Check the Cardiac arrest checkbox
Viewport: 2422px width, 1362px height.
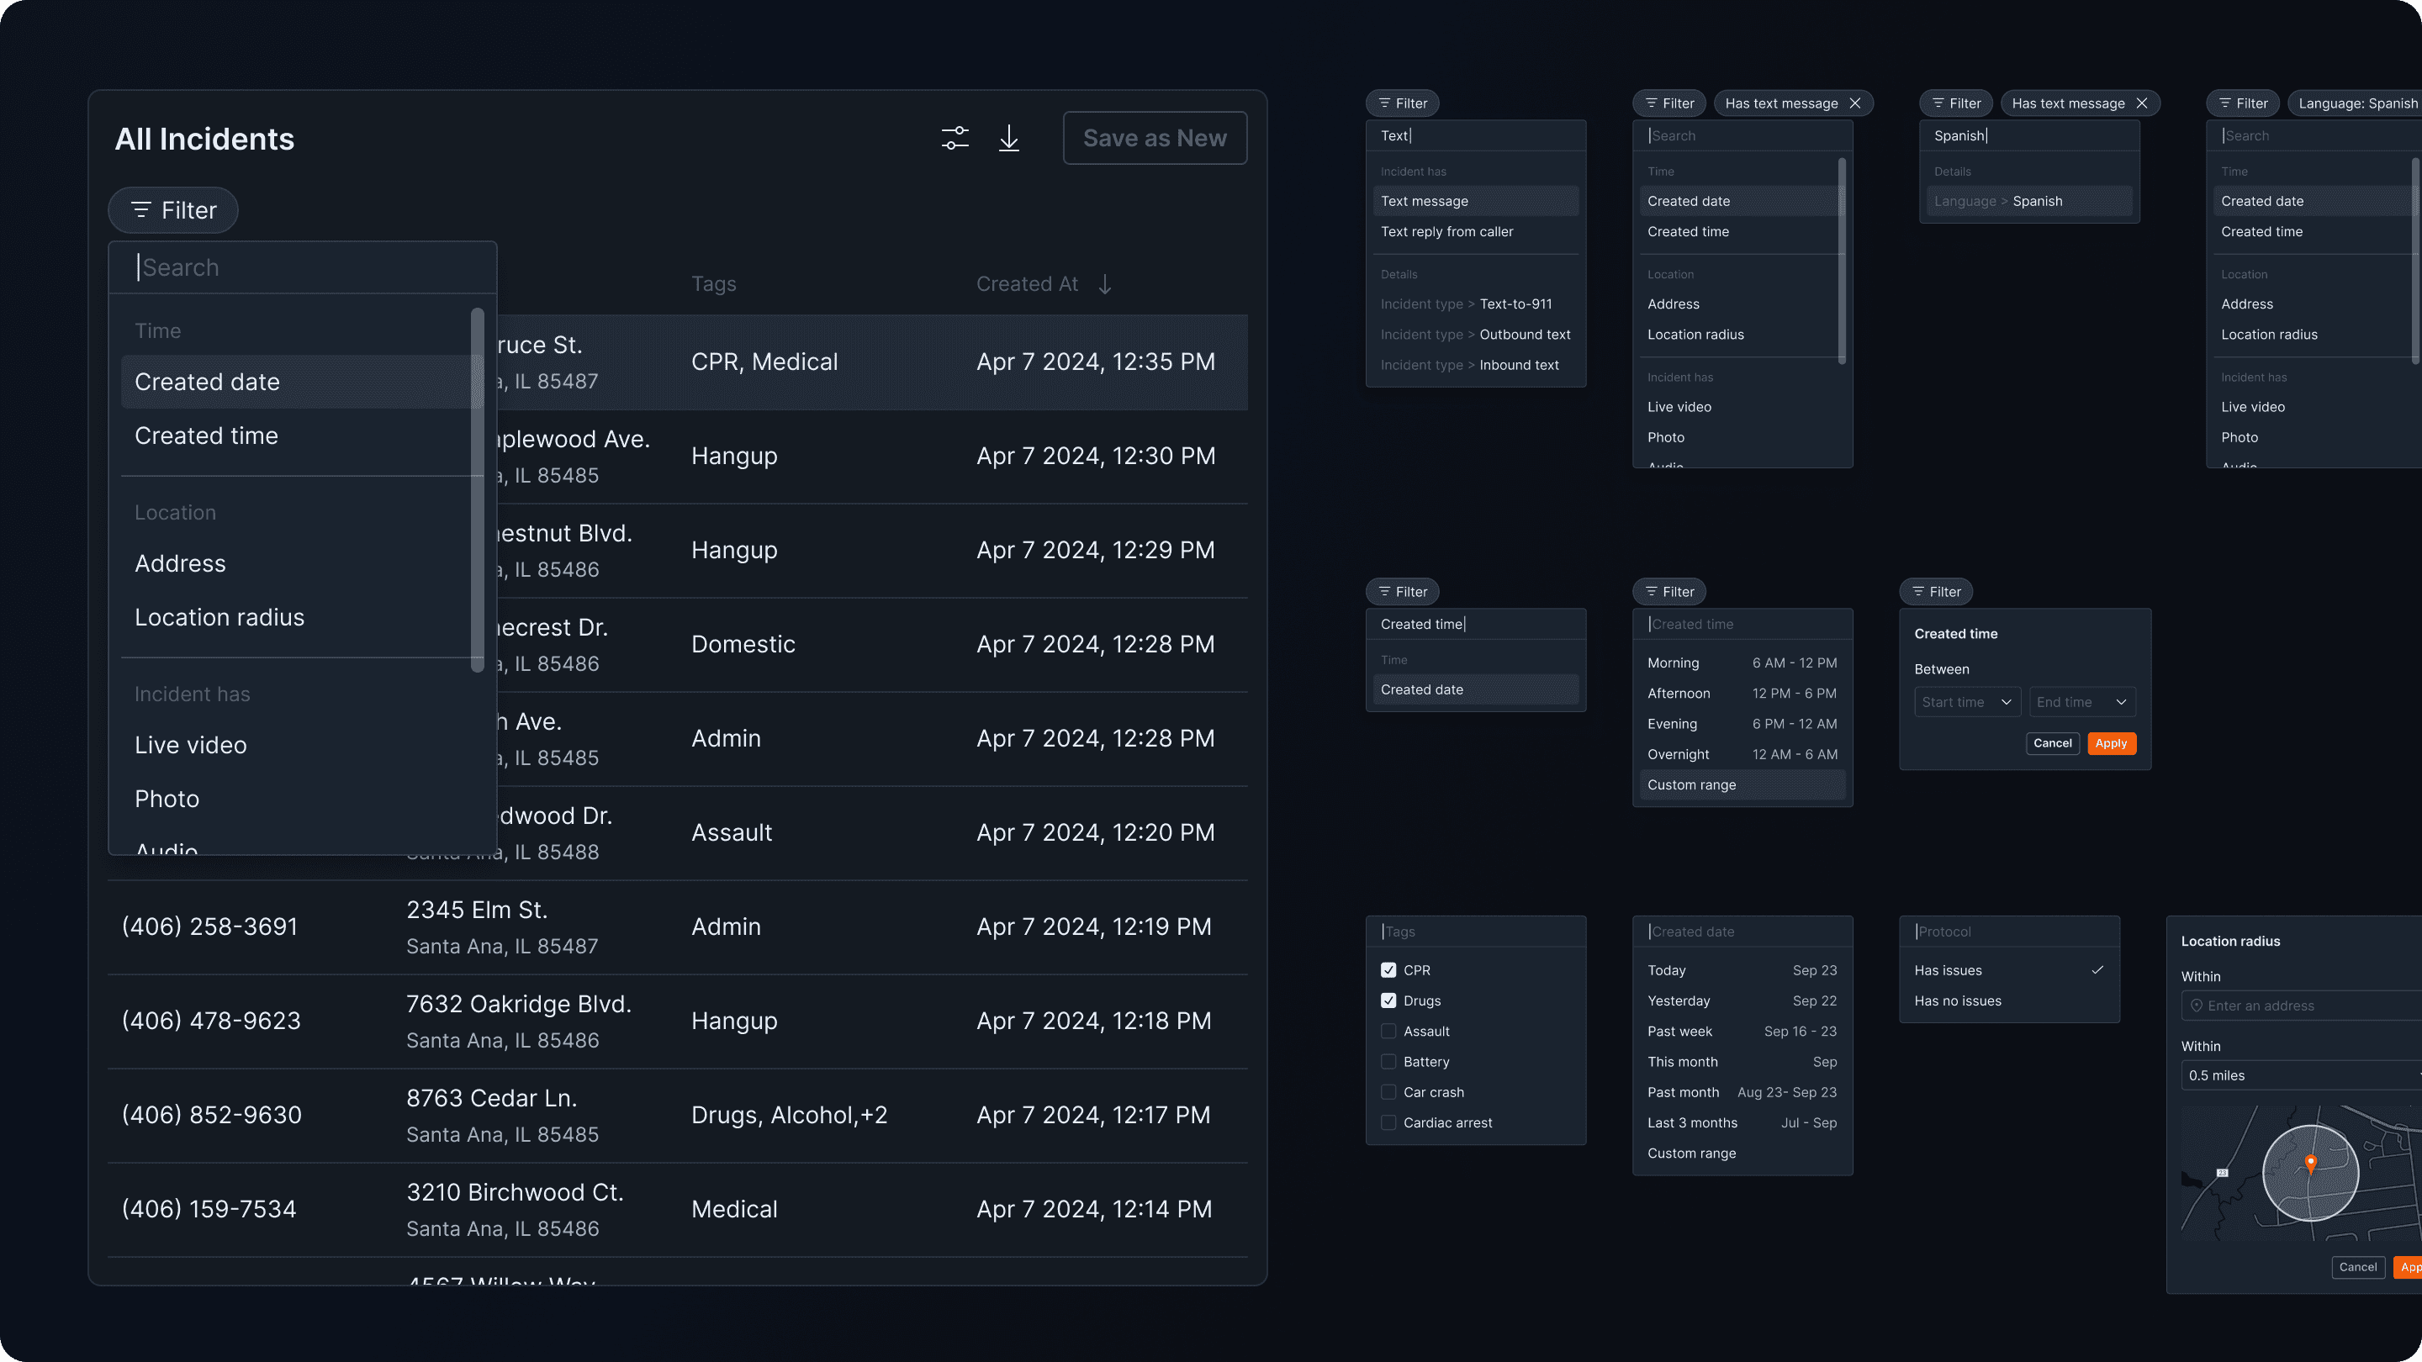pyautogui.click(x=1388, y=1123)
